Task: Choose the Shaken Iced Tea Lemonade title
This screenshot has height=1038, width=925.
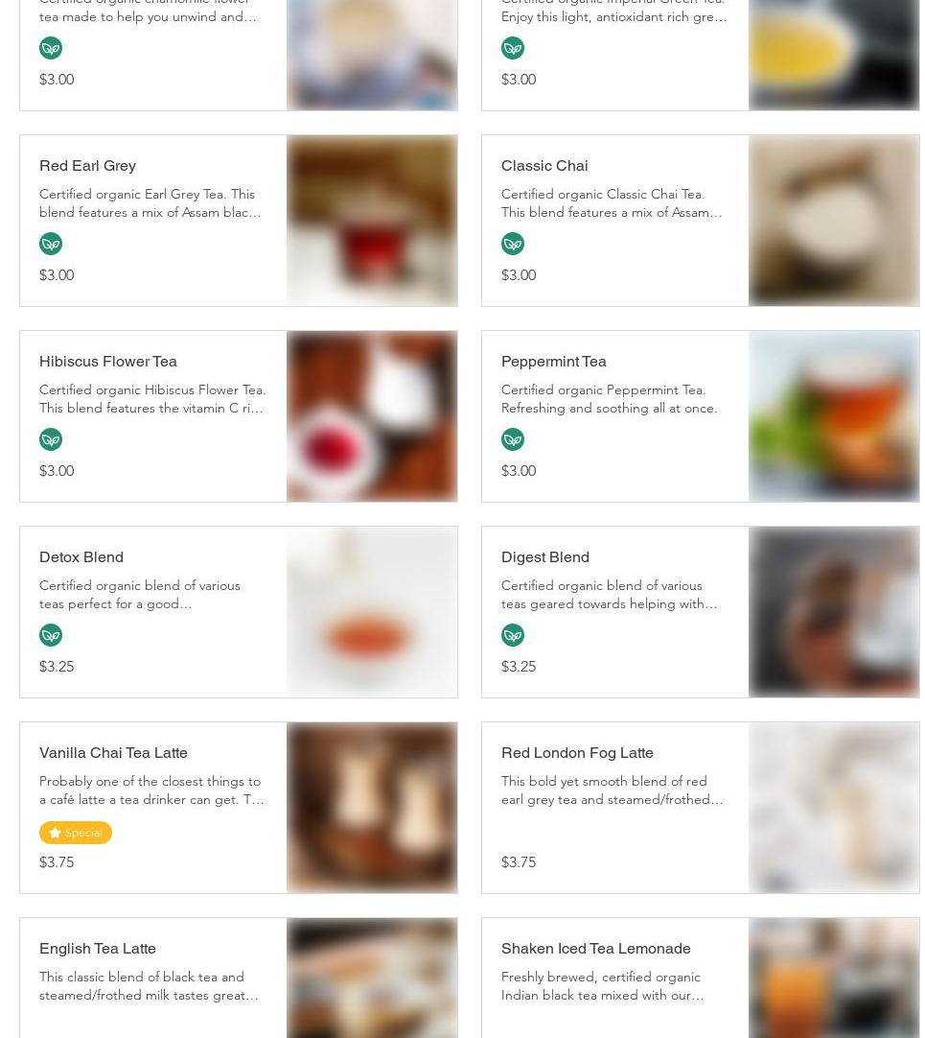Action: tap(595, 949)
